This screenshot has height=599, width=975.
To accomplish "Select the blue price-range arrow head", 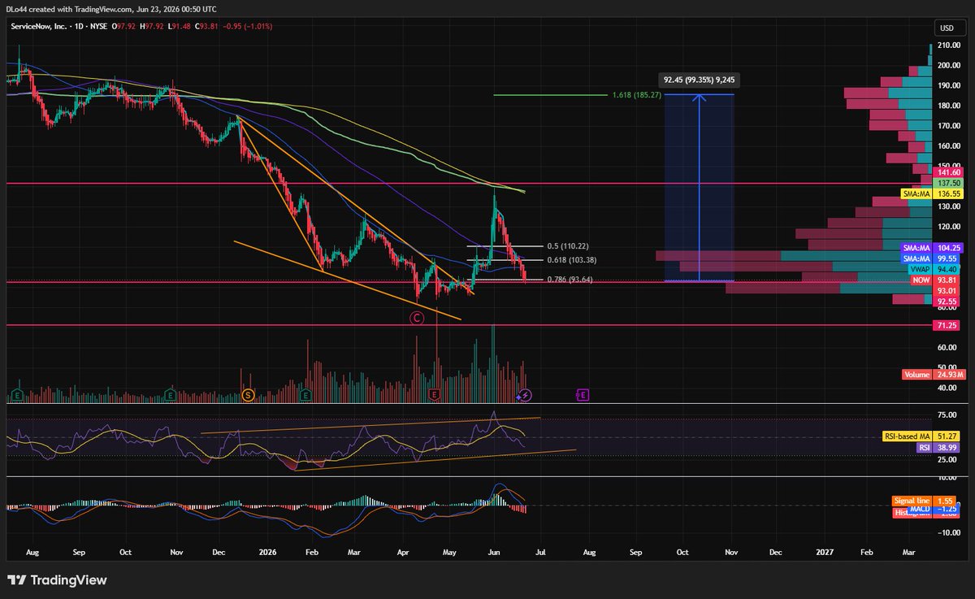I will 700,99.
